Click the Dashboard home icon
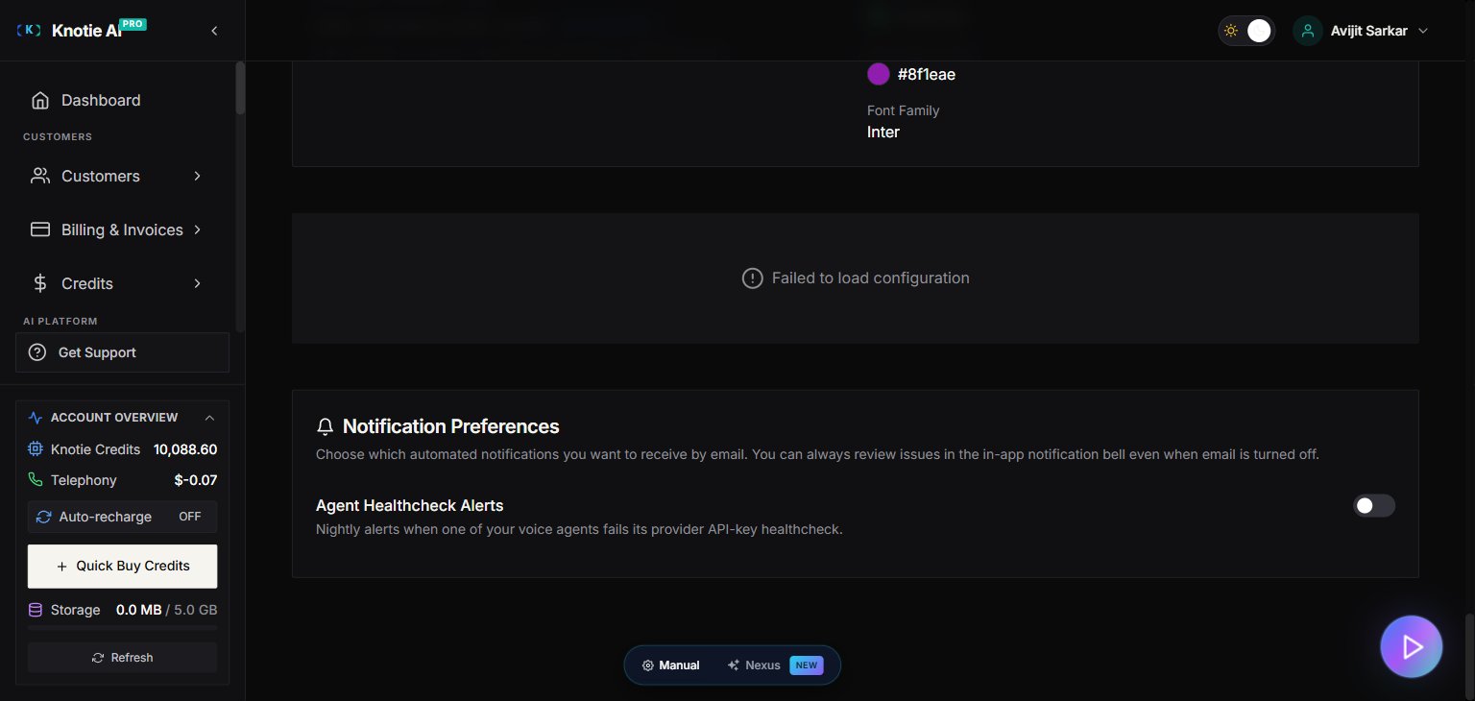This screenshot has height=701, width=1475. click(x=40, y=100)
